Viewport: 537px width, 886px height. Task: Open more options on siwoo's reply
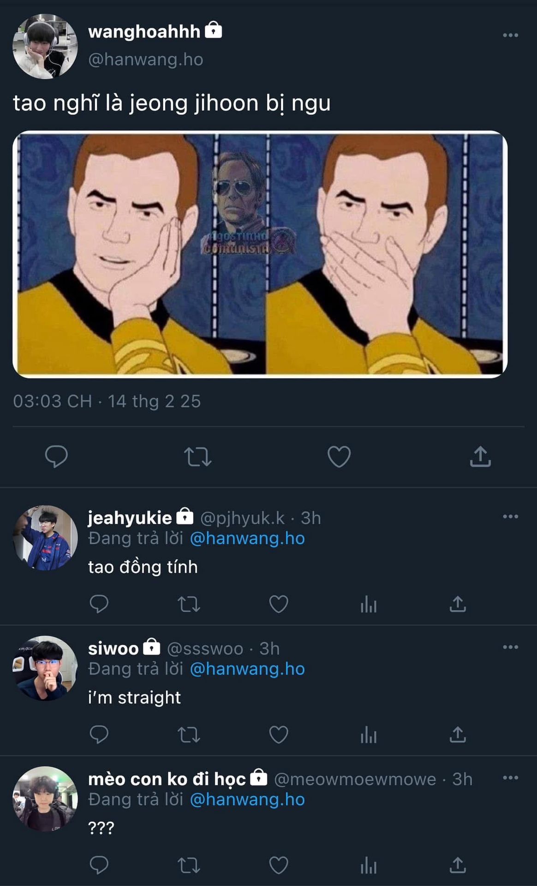[x=510, y=647]
